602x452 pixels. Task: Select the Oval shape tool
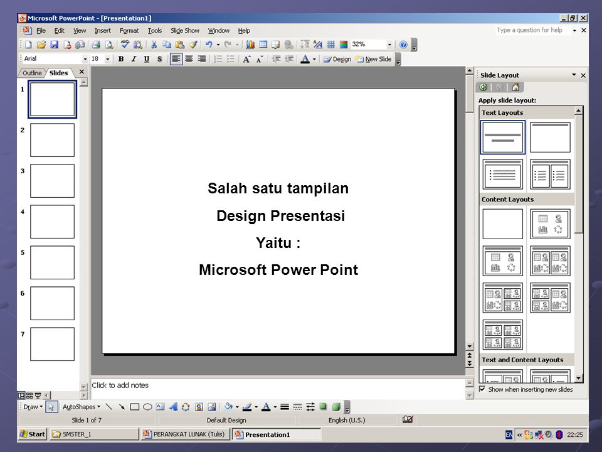[147, 407]
